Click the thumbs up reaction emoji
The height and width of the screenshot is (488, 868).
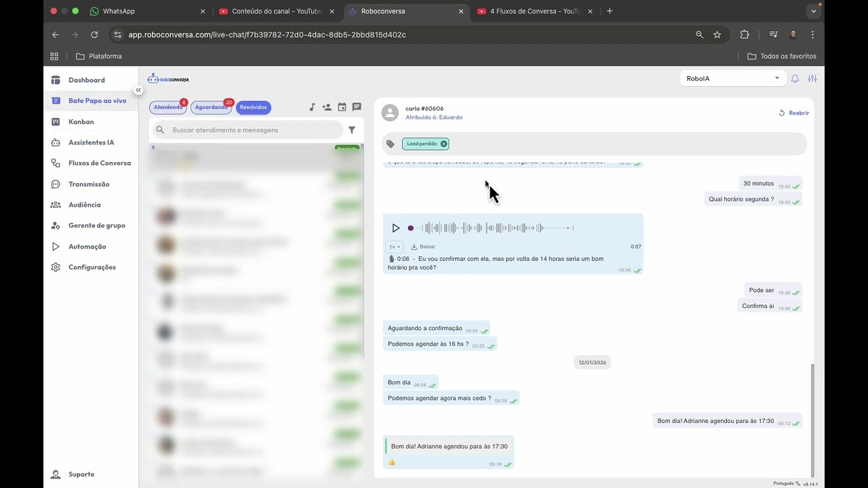click(x=391, y=462)
